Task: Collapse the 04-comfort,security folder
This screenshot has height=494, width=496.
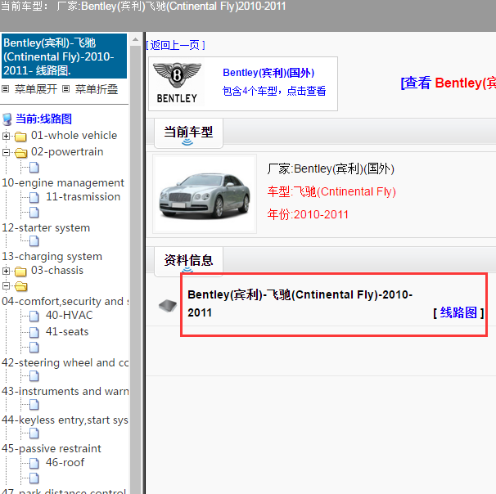Action: pyautogui.click(x=6, y=286)
